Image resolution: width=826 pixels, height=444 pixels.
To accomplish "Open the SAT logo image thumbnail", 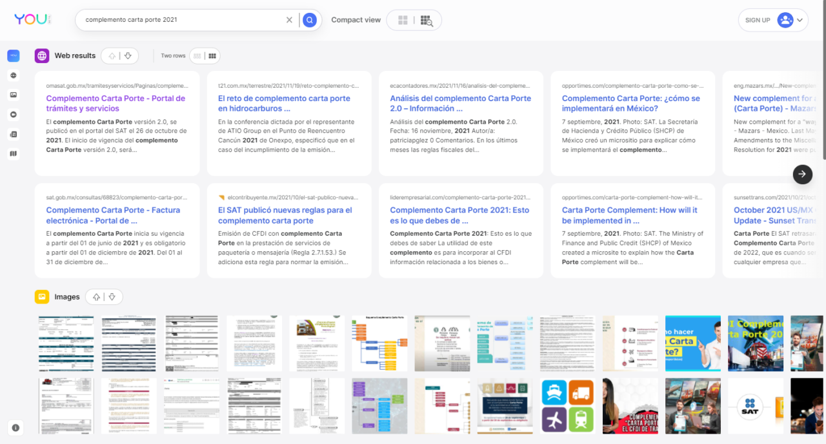I will tap(756, 407).
